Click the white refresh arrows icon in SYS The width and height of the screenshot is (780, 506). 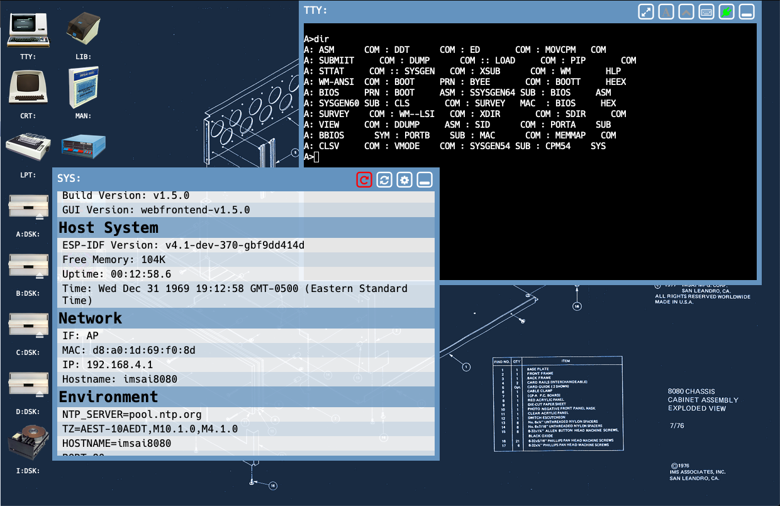(x=384, y=180)
